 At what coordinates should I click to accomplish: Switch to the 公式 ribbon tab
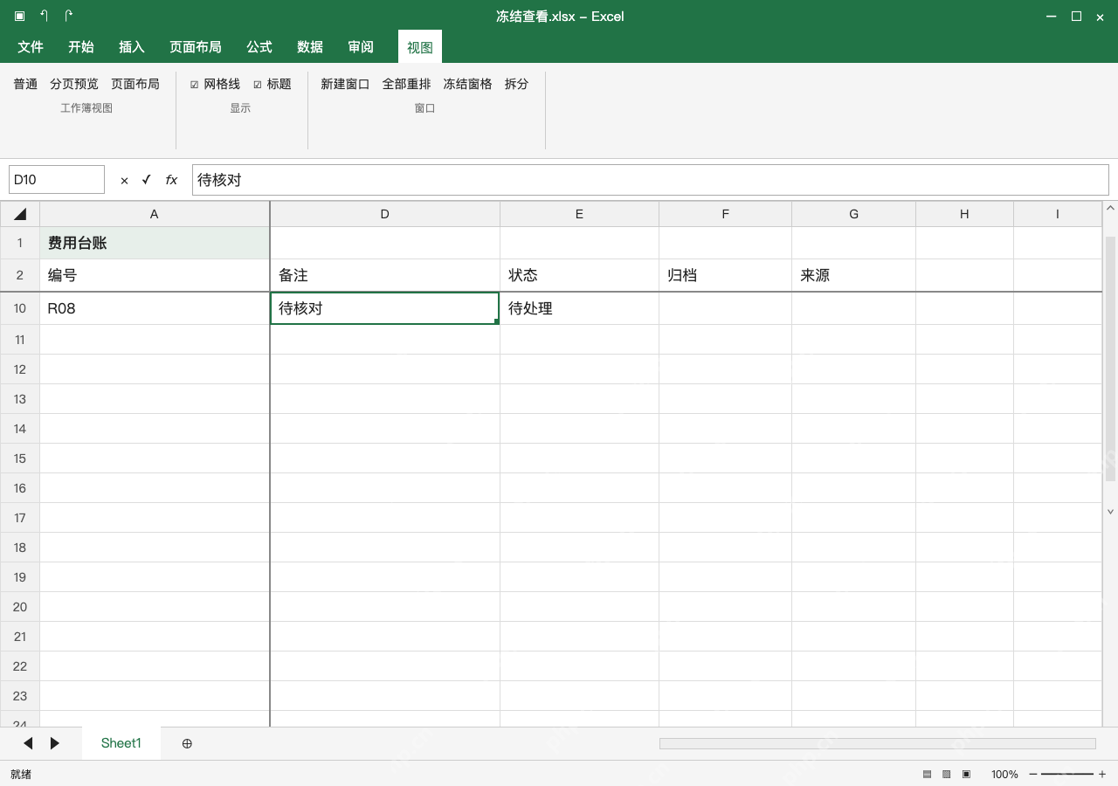click(x=259, y=47)
